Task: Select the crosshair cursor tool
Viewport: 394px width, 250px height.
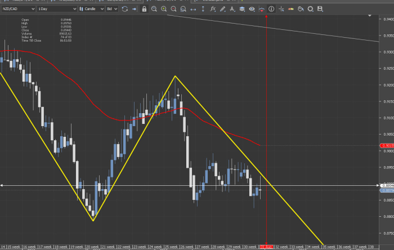Action: [281, 9]
